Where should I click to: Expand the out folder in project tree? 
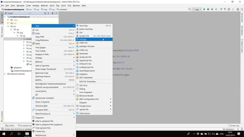pyautogui.click(x=8, y=23)
